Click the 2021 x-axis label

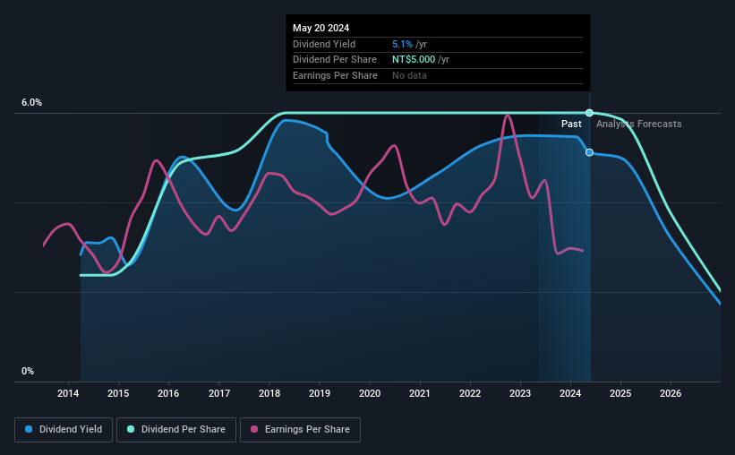tap(420, 393)
